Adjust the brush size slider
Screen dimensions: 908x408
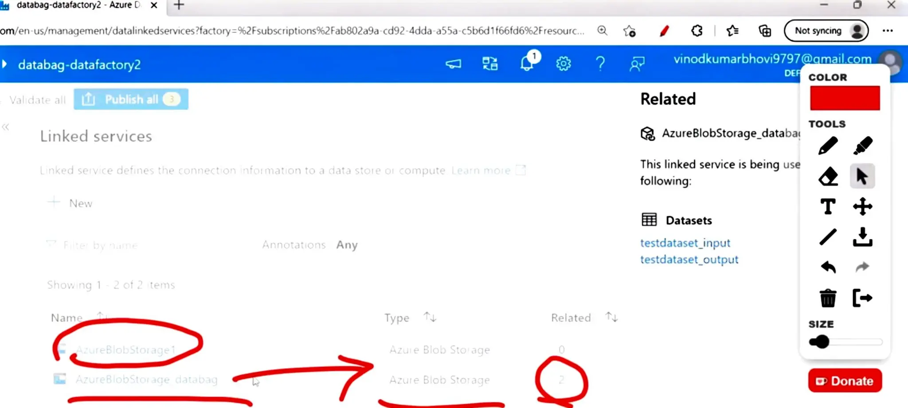[845, 342]
